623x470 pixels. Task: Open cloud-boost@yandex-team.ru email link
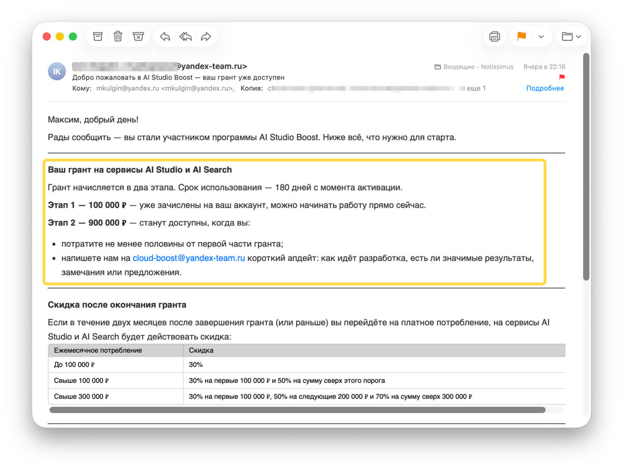[188, 258]
